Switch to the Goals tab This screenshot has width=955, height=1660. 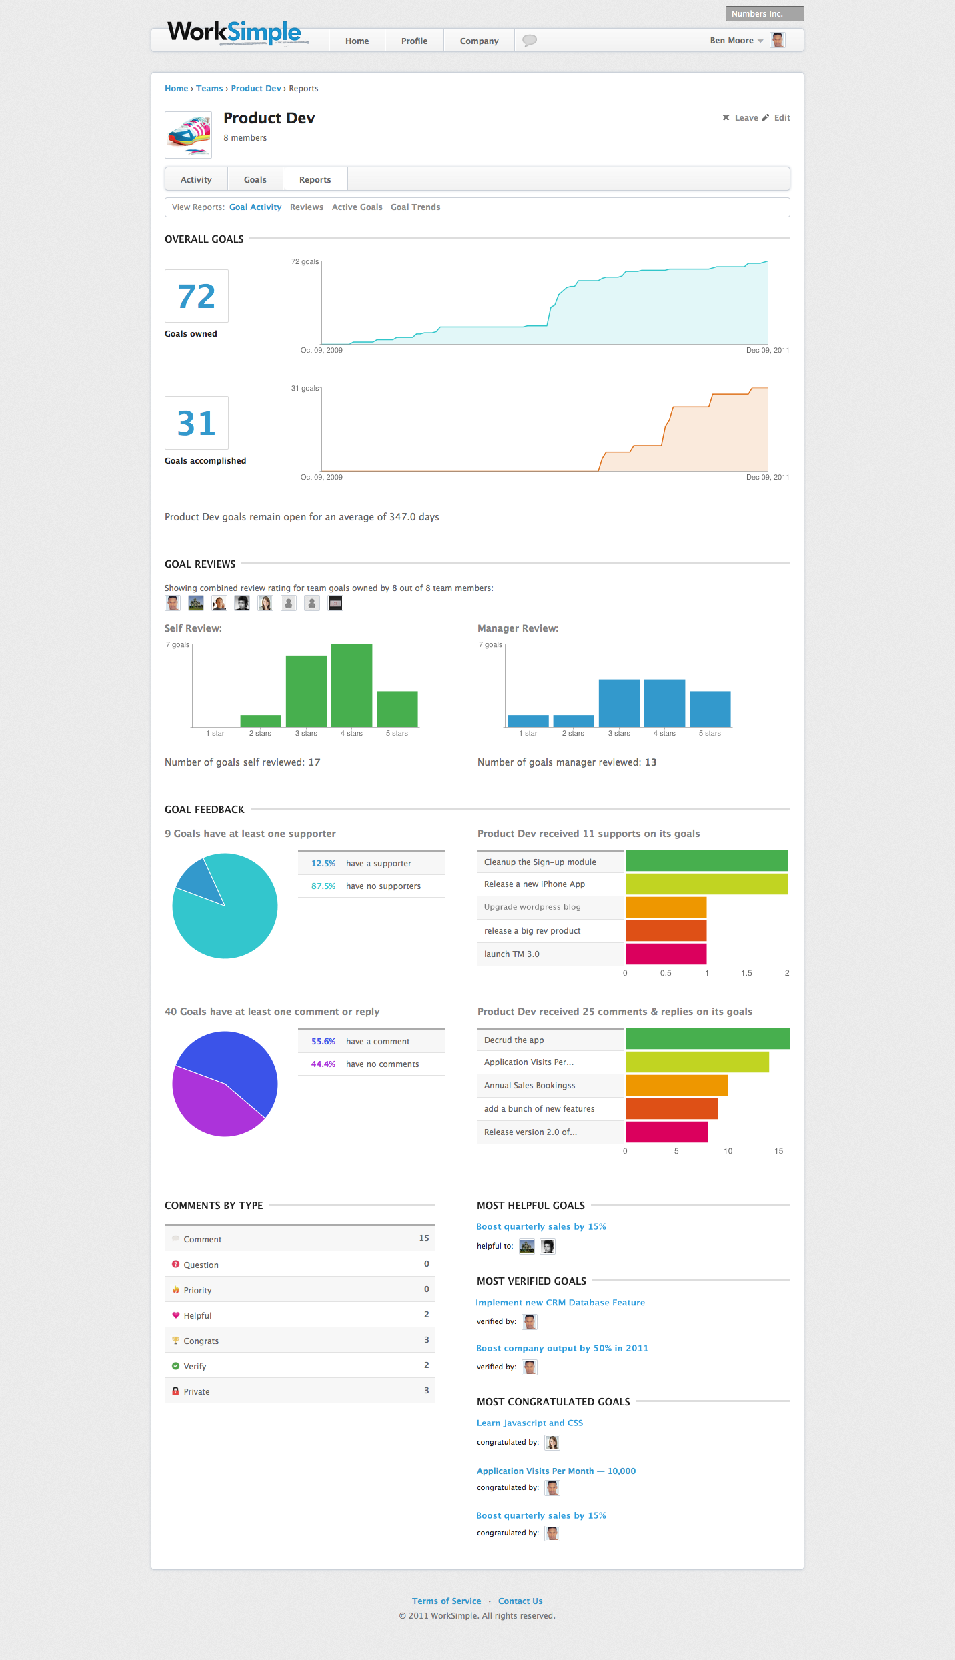(255, 179)
